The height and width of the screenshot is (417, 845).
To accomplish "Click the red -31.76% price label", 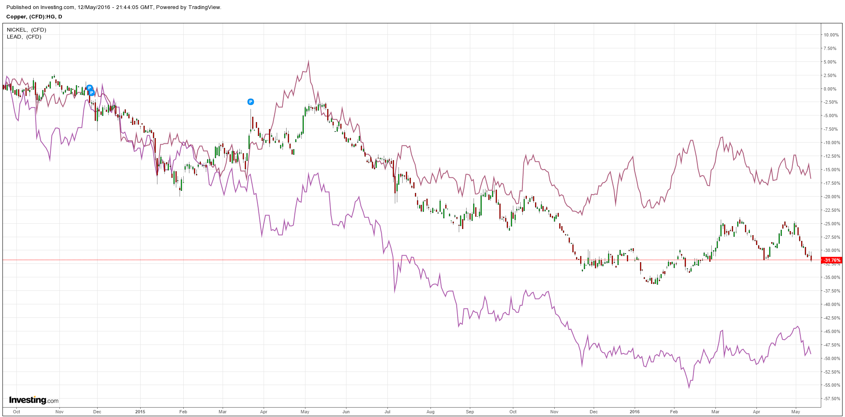I will click(x=832, y=260).
